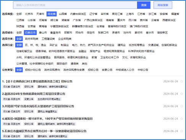Open the 总十庄镇西张口村主要街道路面改造工程 announcement
The width and height of the screenshot is (186, 140).
37,81
